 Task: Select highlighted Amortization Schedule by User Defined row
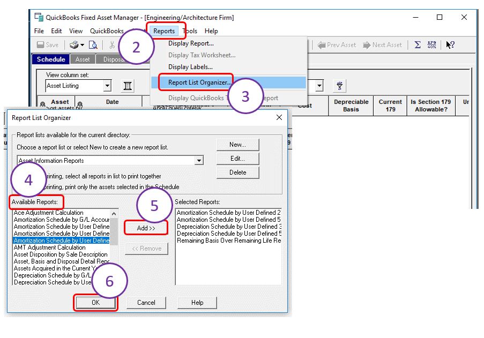61,241
